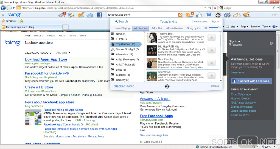Switch to Bing IMAGES search tab
Viewport: 280px width, 149px height.
point(38,36)
